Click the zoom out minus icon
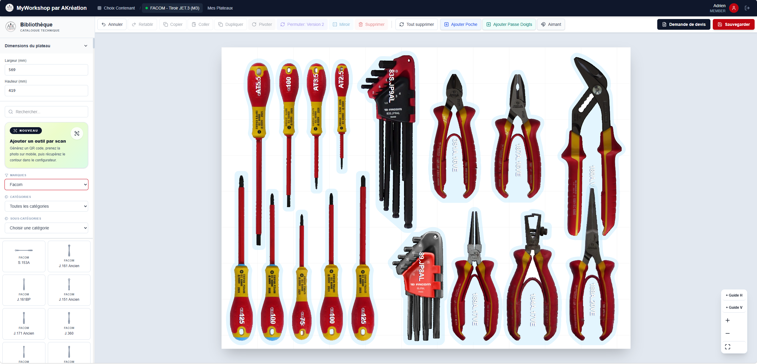The width and height of the screenshot is (757, 364). point(728,333)
